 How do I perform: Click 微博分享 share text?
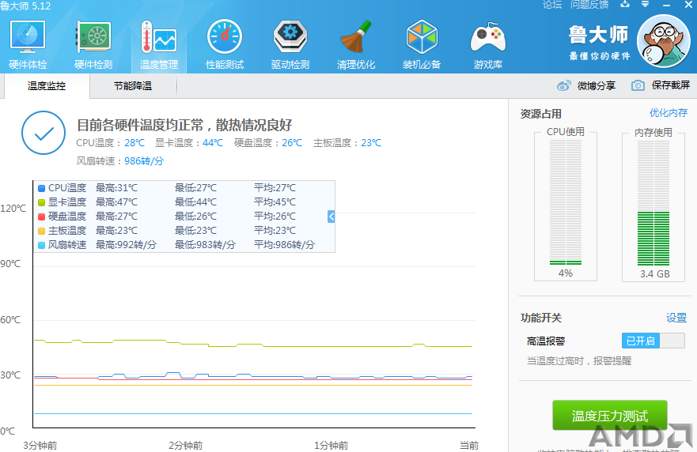pyautogui.click(x=596, y=85)
